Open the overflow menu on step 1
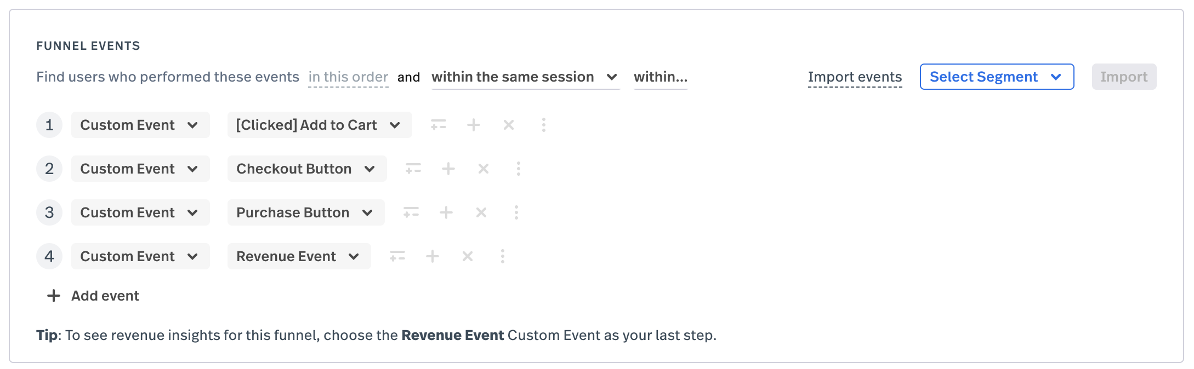Viewport: 1194px width, 369px height. 544,125
